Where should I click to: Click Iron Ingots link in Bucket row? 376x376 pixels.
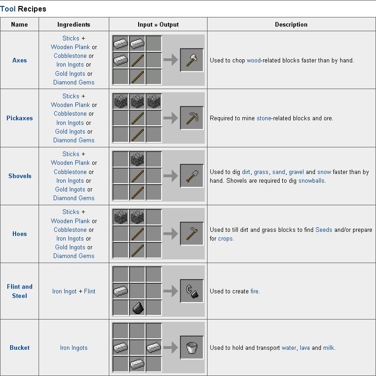click(x=73, y=348)
